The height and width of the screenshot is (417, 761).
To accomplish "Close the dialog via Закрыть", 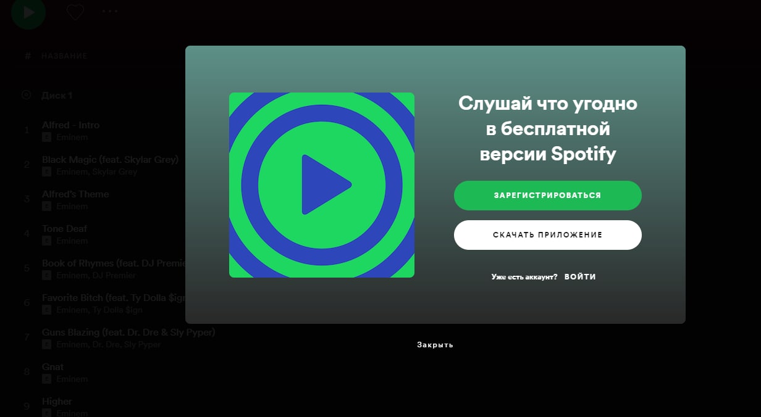I will [x=435, y=345].
